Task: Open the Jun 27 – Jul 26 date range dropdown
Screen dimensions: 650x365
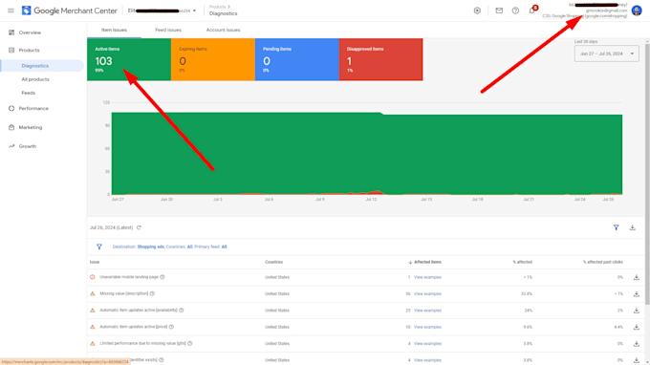Action: [x=606, y=54]
